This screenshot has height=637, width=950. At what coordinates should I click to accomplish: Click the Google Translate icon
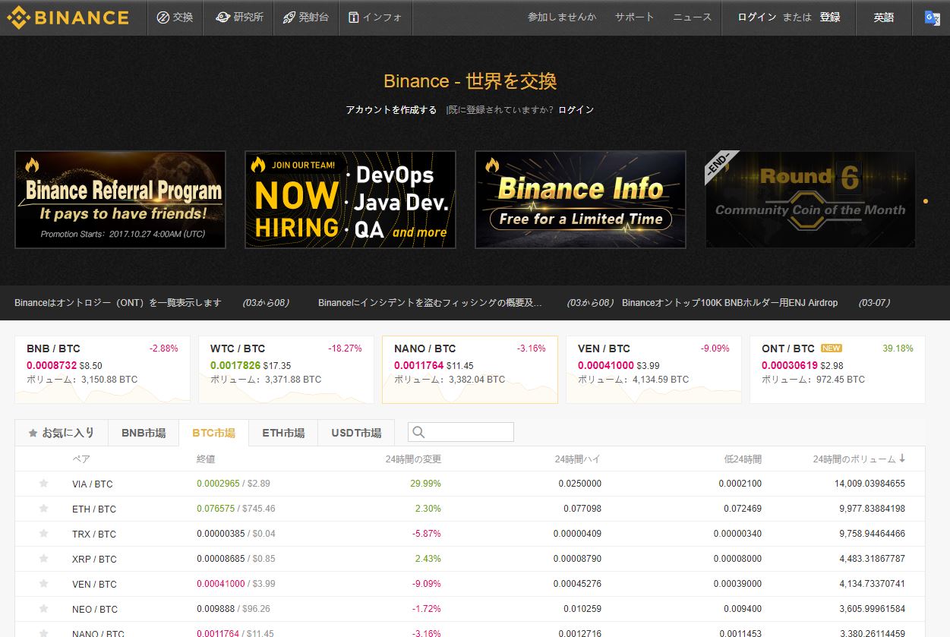pos(932,17)
